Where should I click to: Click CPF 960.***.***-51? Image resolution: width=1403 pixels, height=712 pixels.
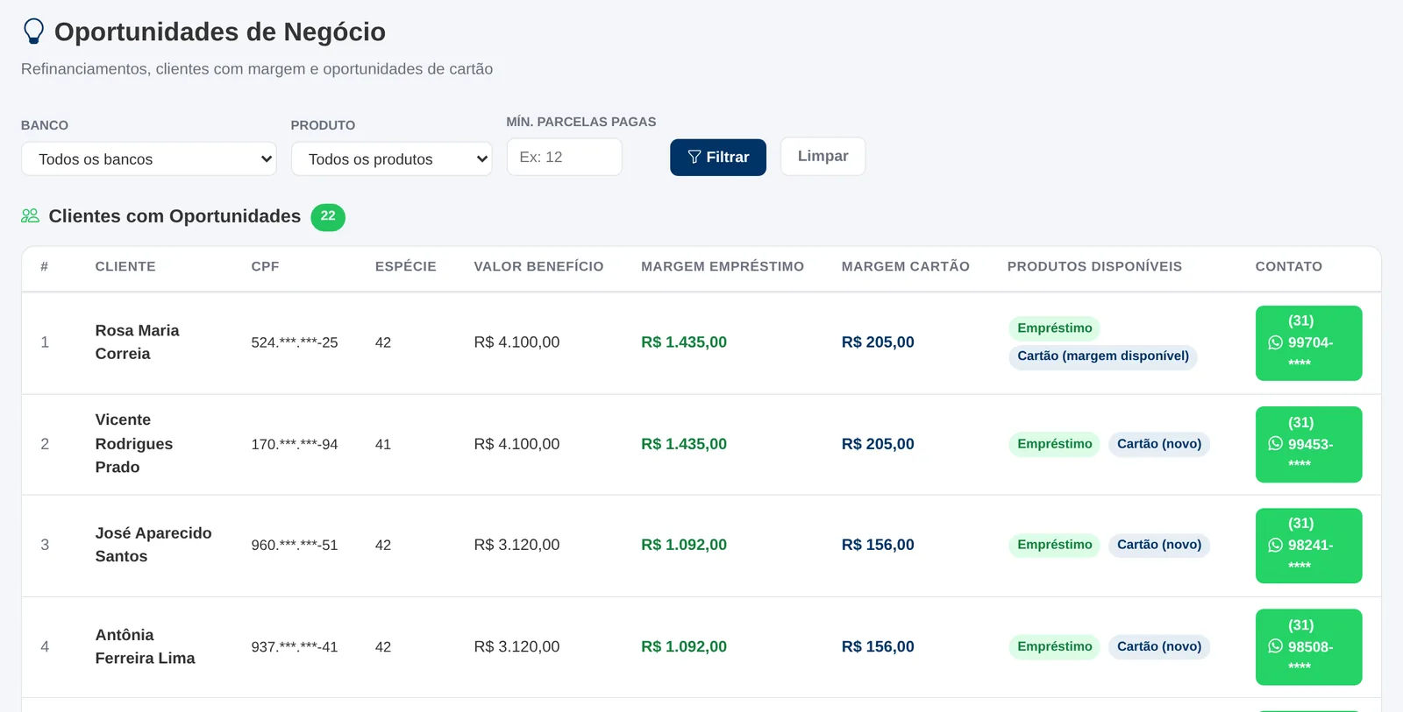pyautogui.click(x=295, y=545)
